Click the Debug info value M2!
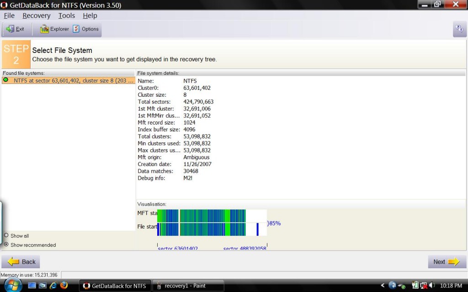Image resolution: width=468 pixels, height=292 pixels. (x=188, y=178)
